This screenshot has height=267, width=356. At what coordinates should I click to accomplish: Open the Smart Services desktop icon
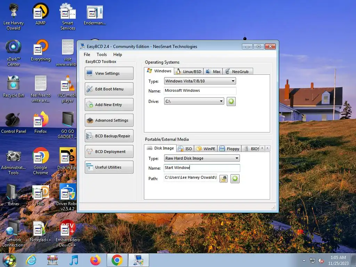[68, 16]
